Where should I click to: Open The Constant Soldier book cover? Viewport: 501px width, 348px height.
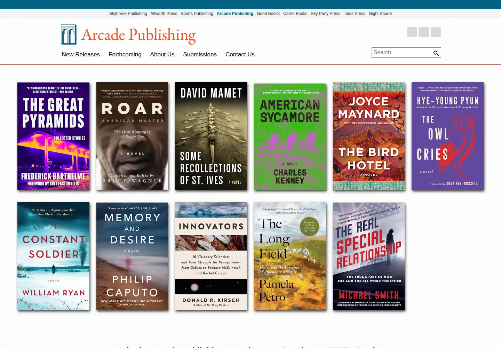pyautogui.click(x=53, y=256)
